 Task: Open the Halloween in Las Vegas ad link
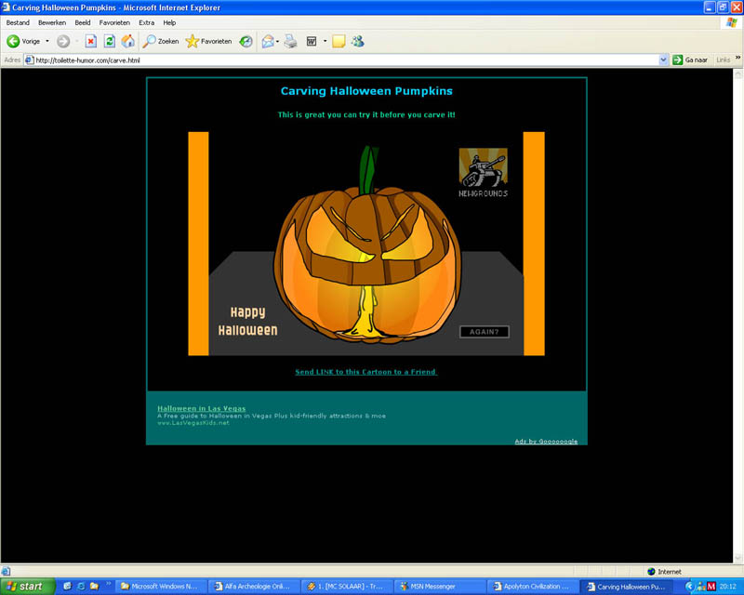click(x=201, y=408)
